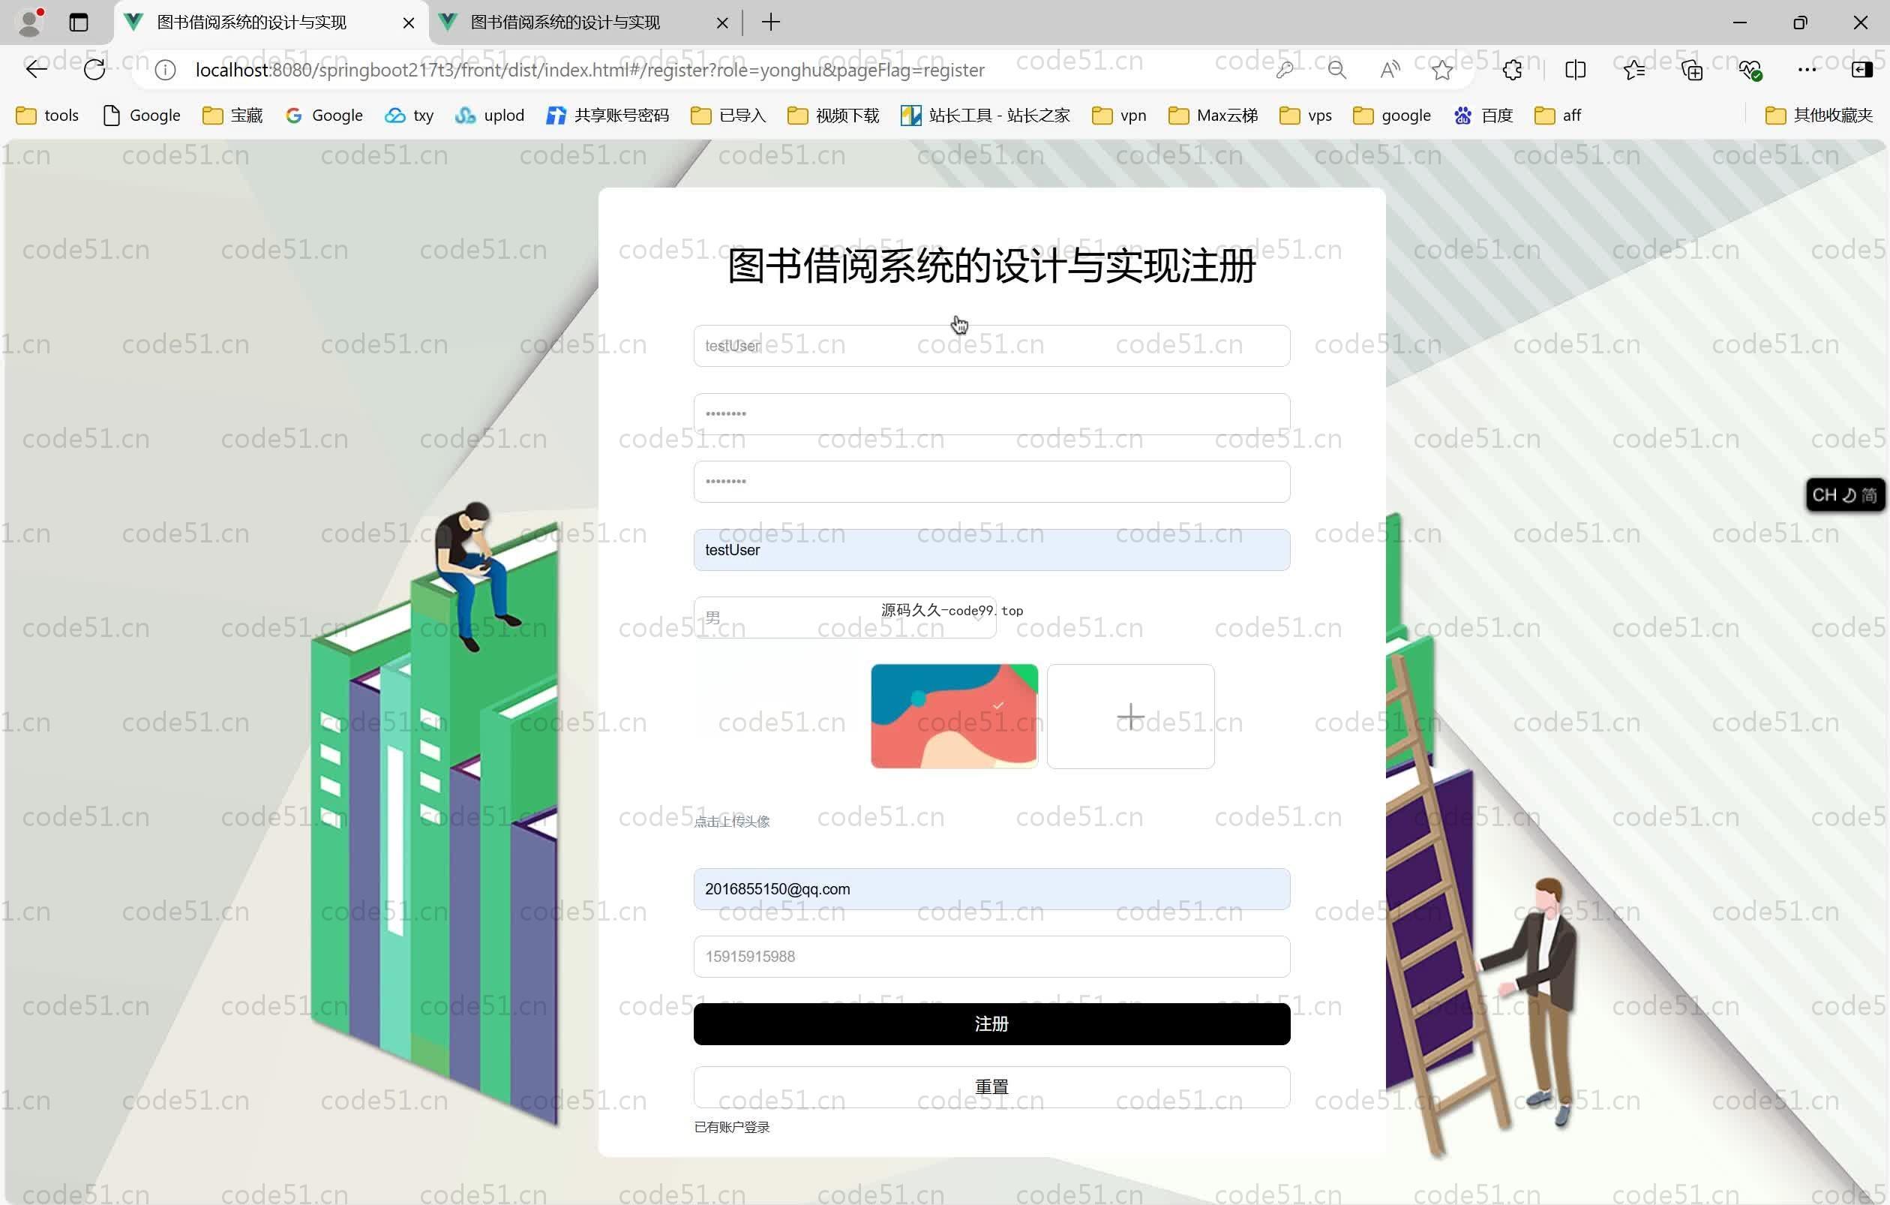This screenshot has height=1205, width=1890.
Task: Open the aff bookmark folder
Action: click(1557, 116)
